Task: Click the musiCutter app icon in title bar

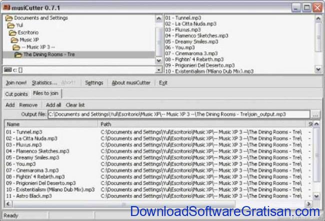Action: 6,7
